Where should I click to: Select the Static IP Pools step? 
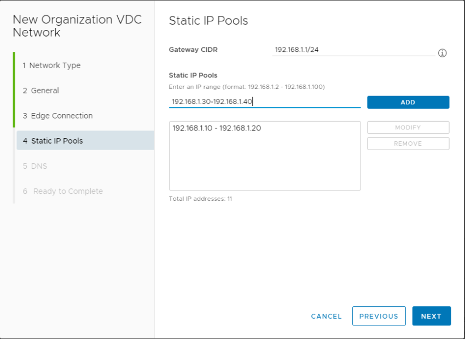(x=55, y=140)
